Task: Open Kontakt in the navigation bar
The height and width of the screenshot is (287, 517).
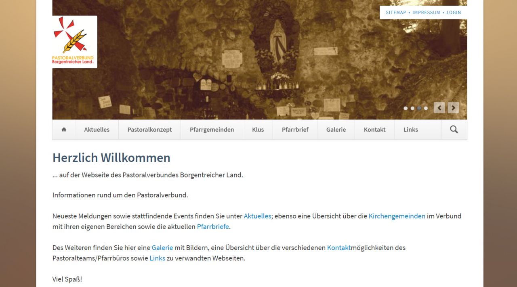Action: [375, 130]
